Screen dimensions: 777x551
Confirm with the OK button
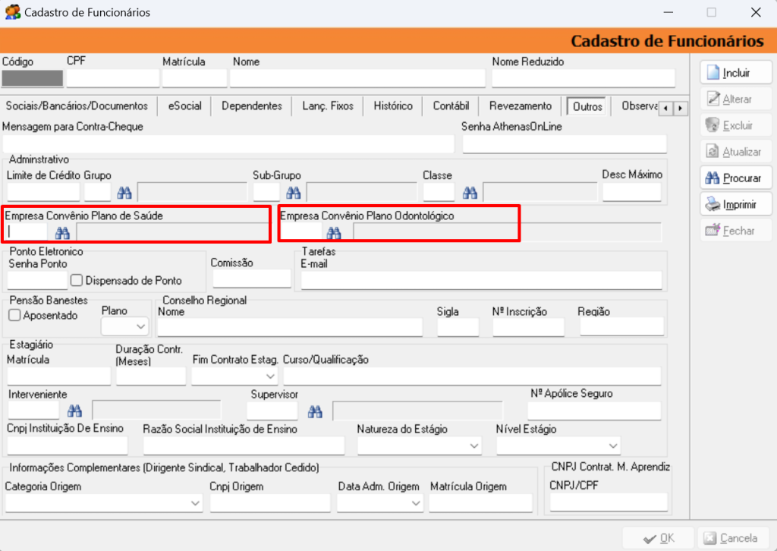point(659,537)
